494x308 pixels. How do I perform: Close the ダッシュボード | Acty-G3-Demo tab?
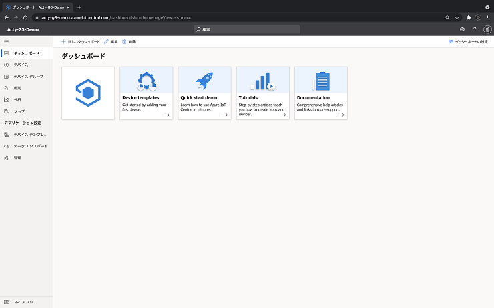[x=68, y=7]
